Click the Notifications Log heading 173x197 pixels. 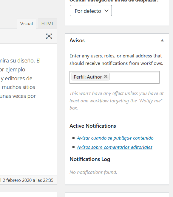pyautogui.click(x=90, y=159)
